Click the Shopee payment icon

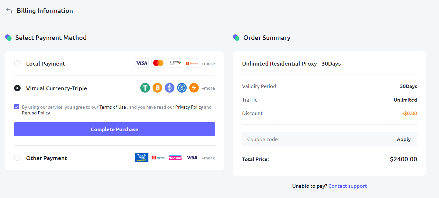(x=192, y=63)
